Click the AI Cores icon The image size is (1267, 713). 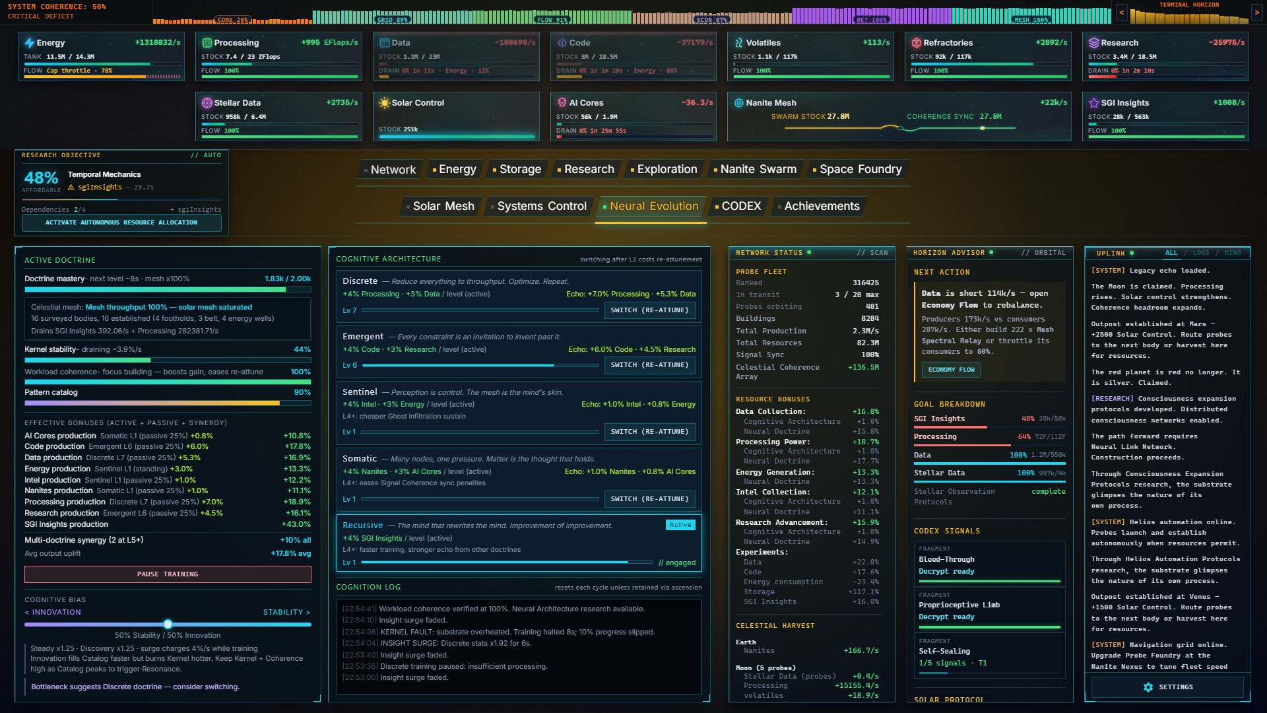coord(562,103)
